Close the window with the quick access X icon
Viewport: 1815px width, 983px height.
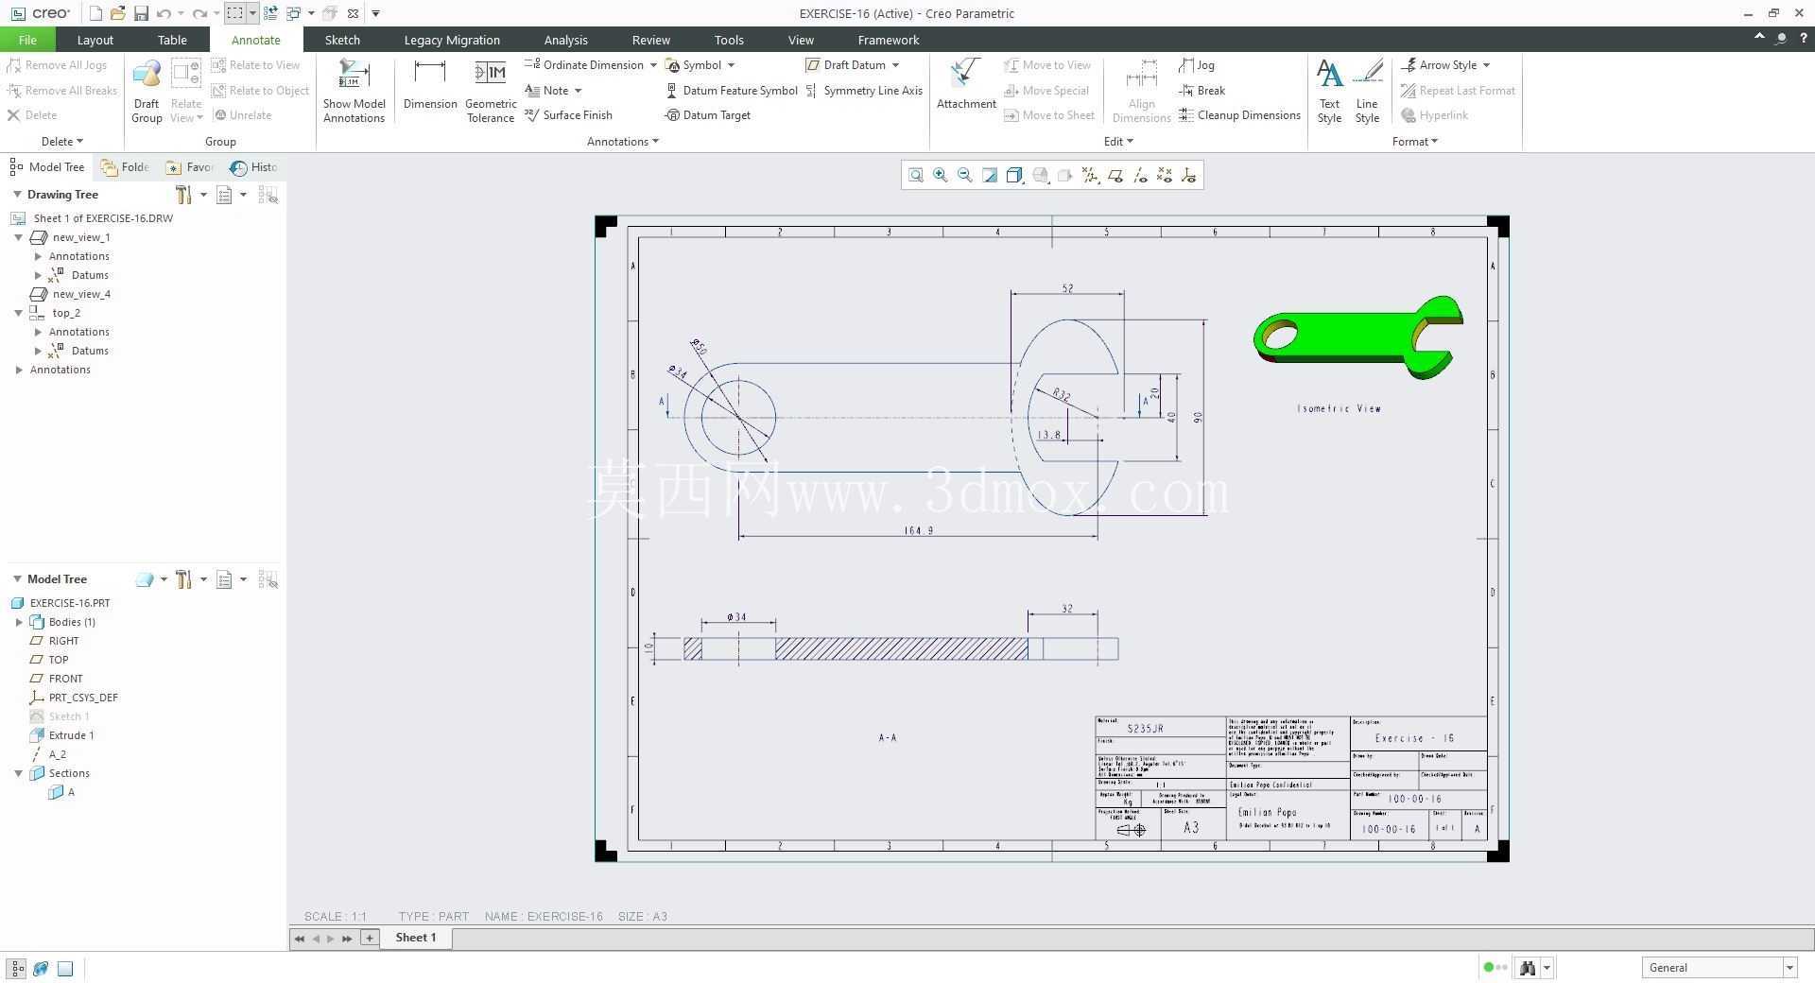[353, 13]
